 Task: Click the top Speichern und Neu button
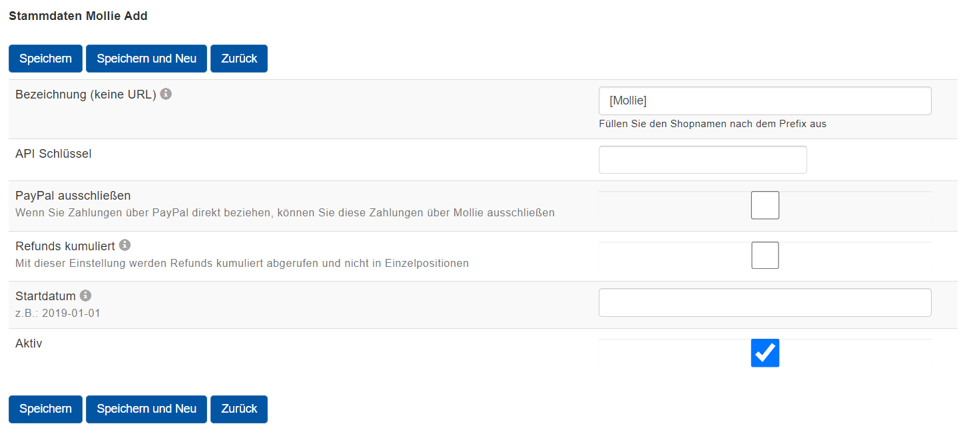point(147,59)
